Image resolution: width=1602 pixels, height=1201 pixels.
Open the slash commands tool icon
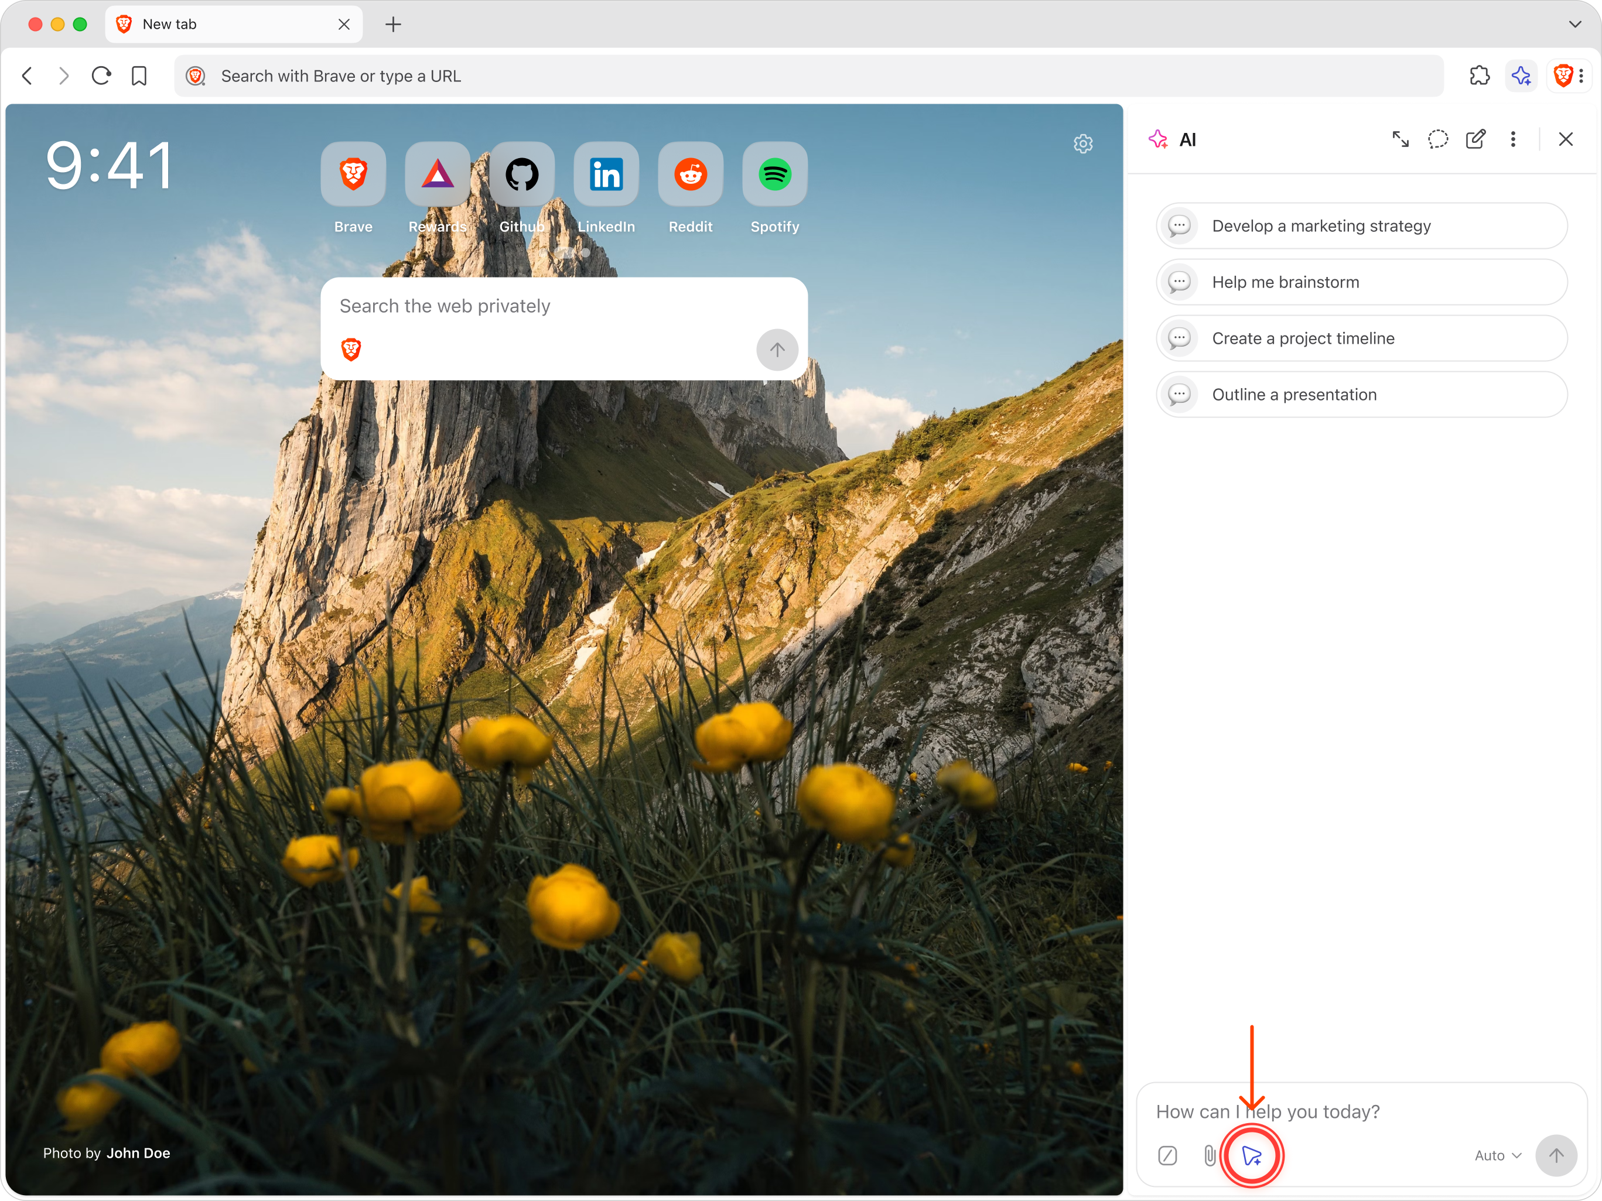coord(1167,1156)
